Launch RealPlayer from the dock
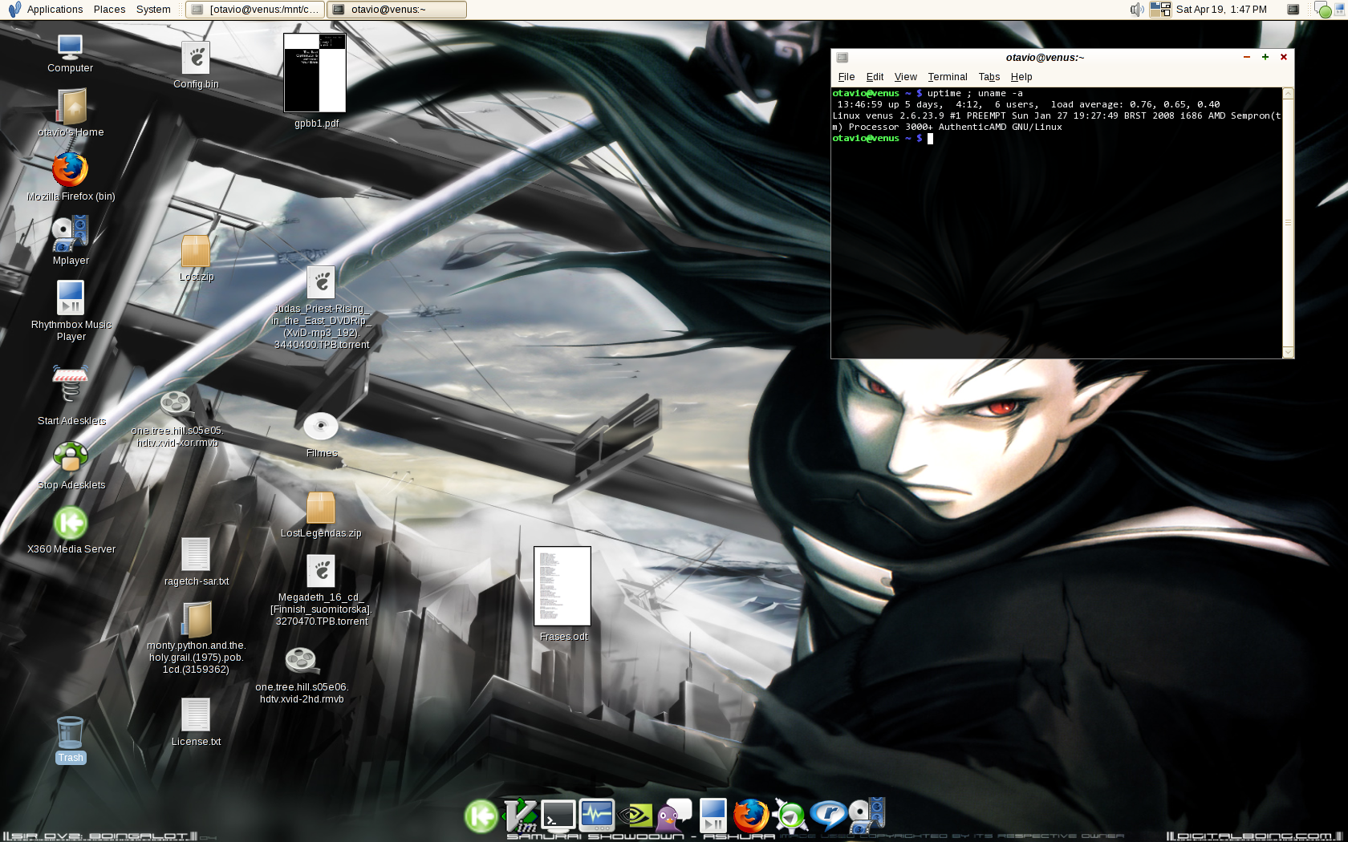 point(827,816)
